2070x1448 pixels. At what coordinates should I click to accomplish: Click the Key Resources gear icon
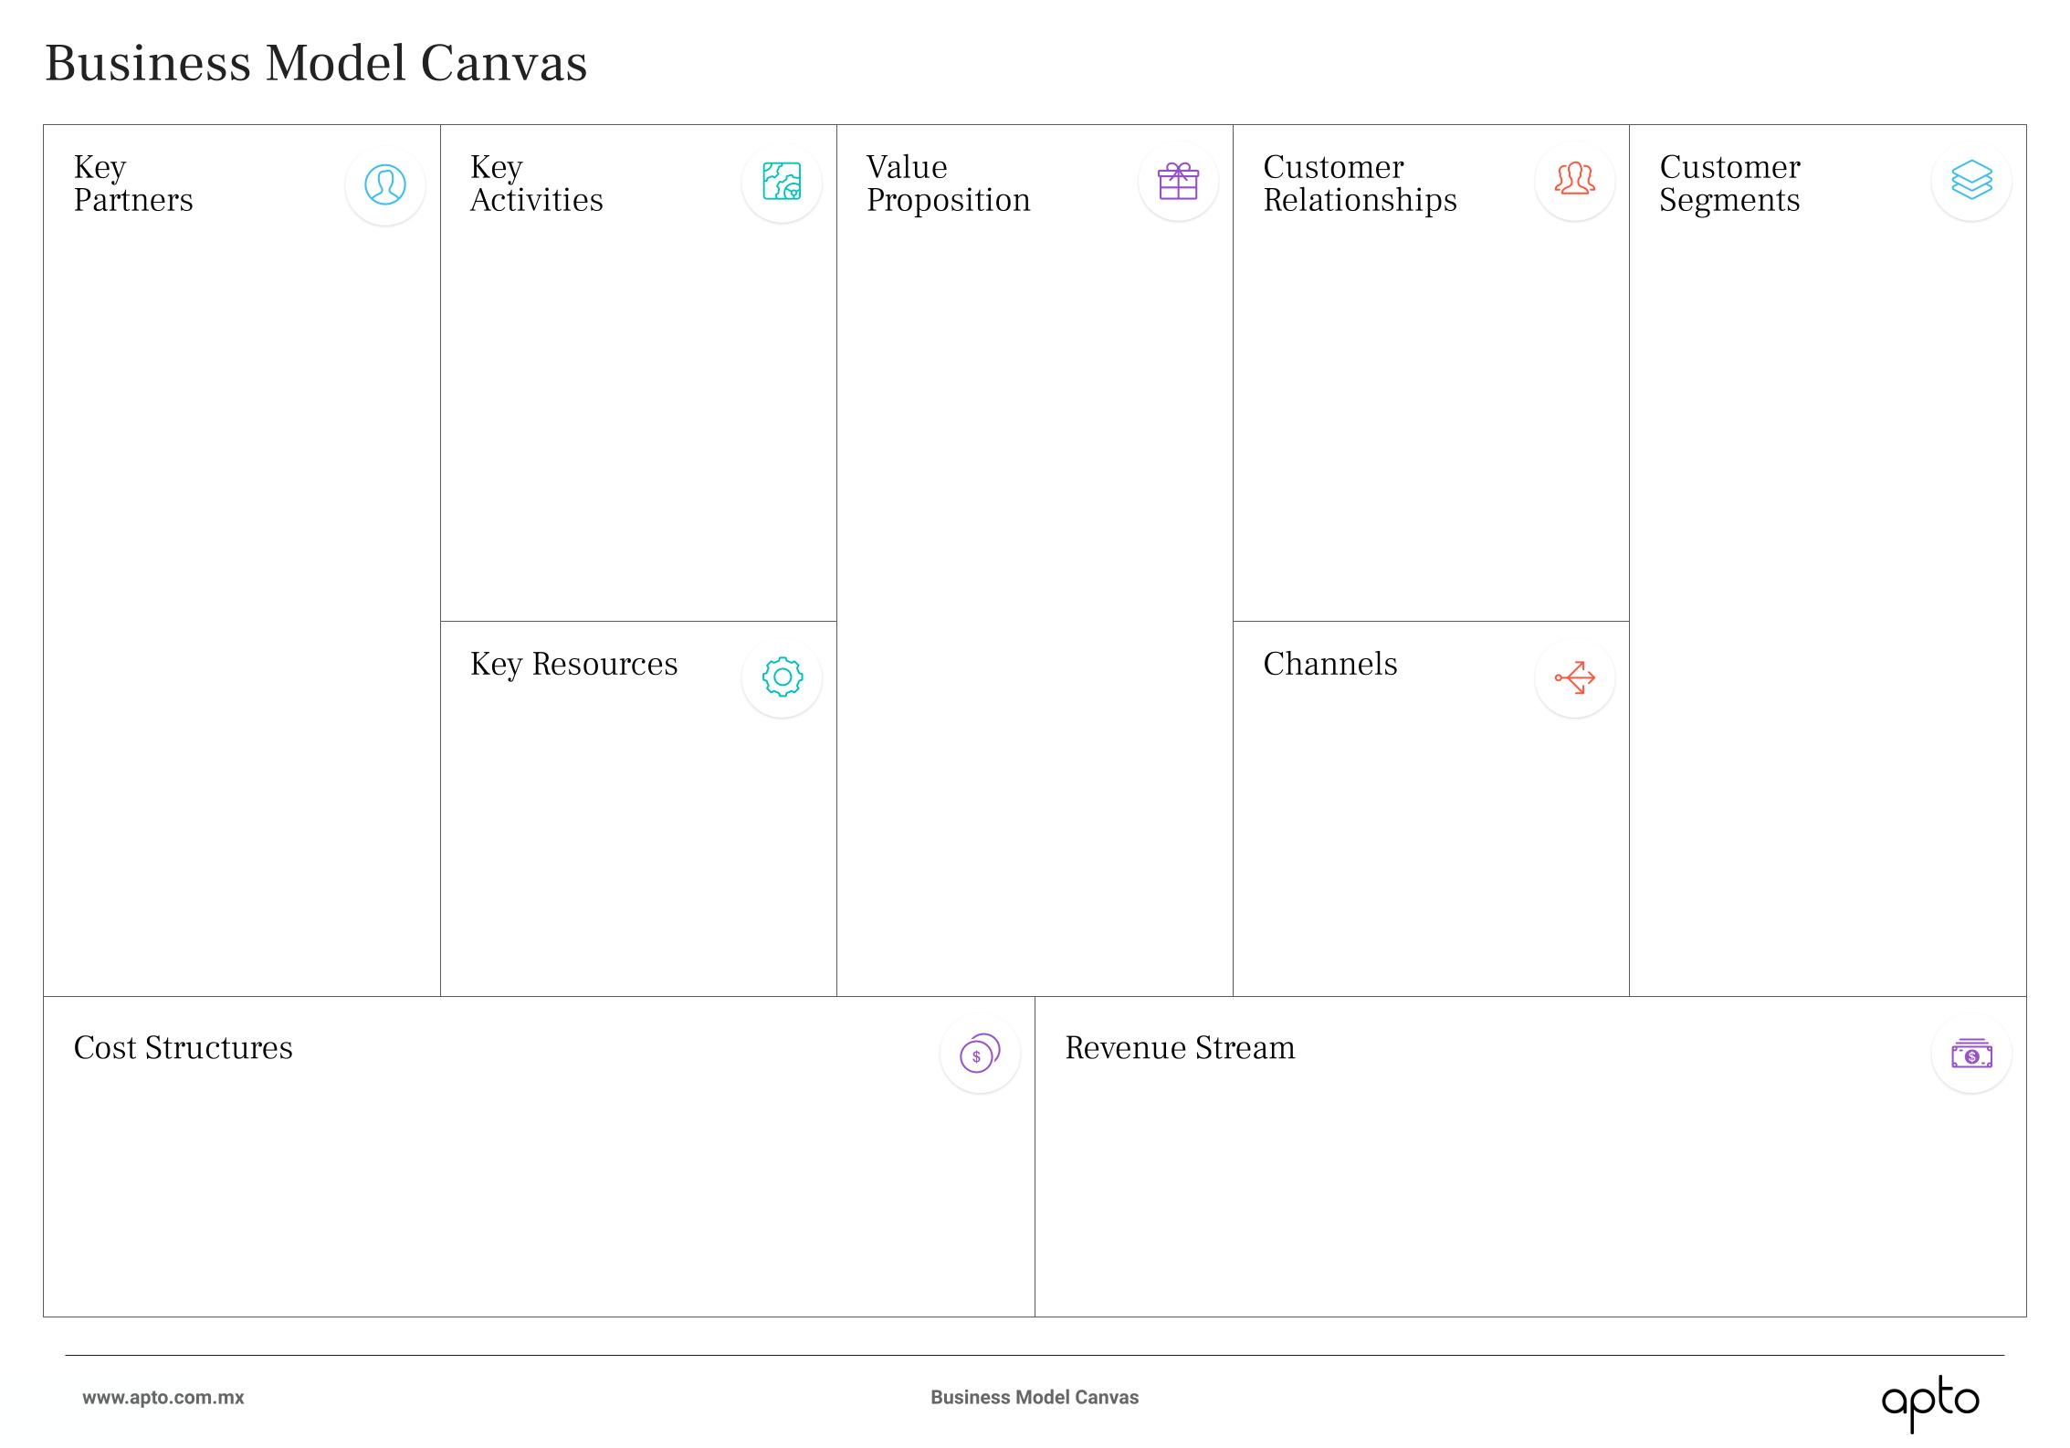pos(782,677)
